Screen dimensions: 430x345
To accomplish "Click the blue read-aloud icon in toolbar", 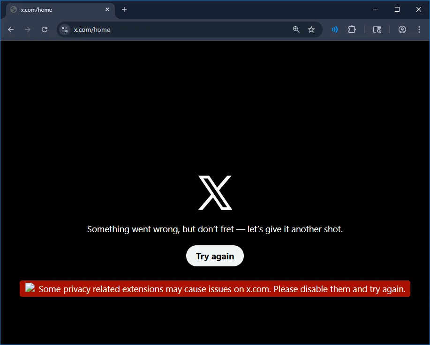I will coord(334,29).
